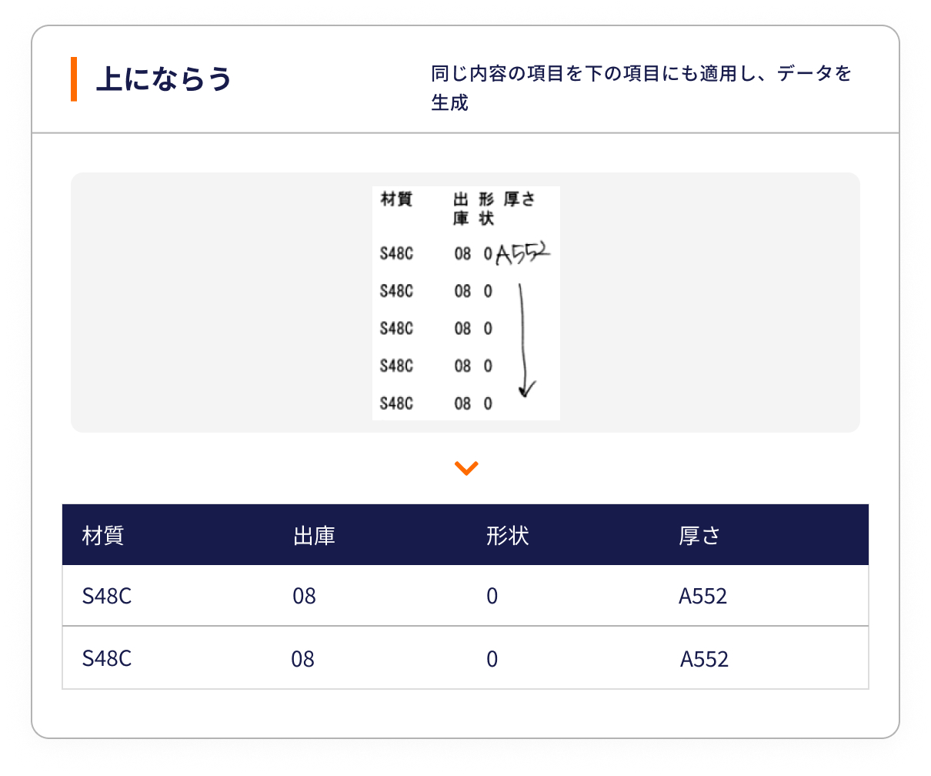Click the 0 cell in the first result row
Viewport: 931px width, 776px height.
[492, 596]
